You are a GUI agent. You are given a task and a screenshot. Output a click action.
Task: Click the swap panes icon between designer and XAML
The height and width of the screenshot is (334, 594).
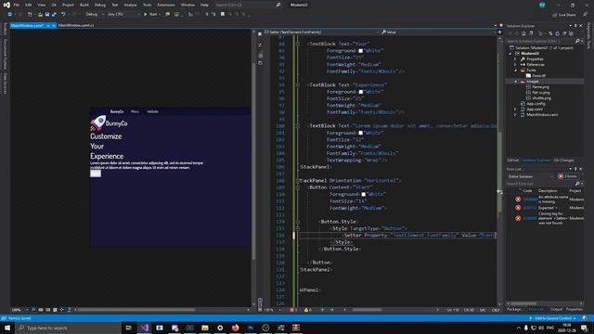point(260,45)
